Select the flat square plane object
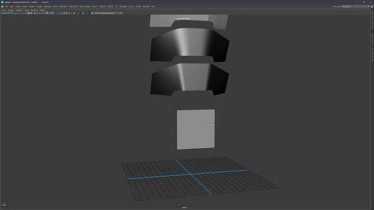The image size is (374, 210). click(x=196, y=129)
